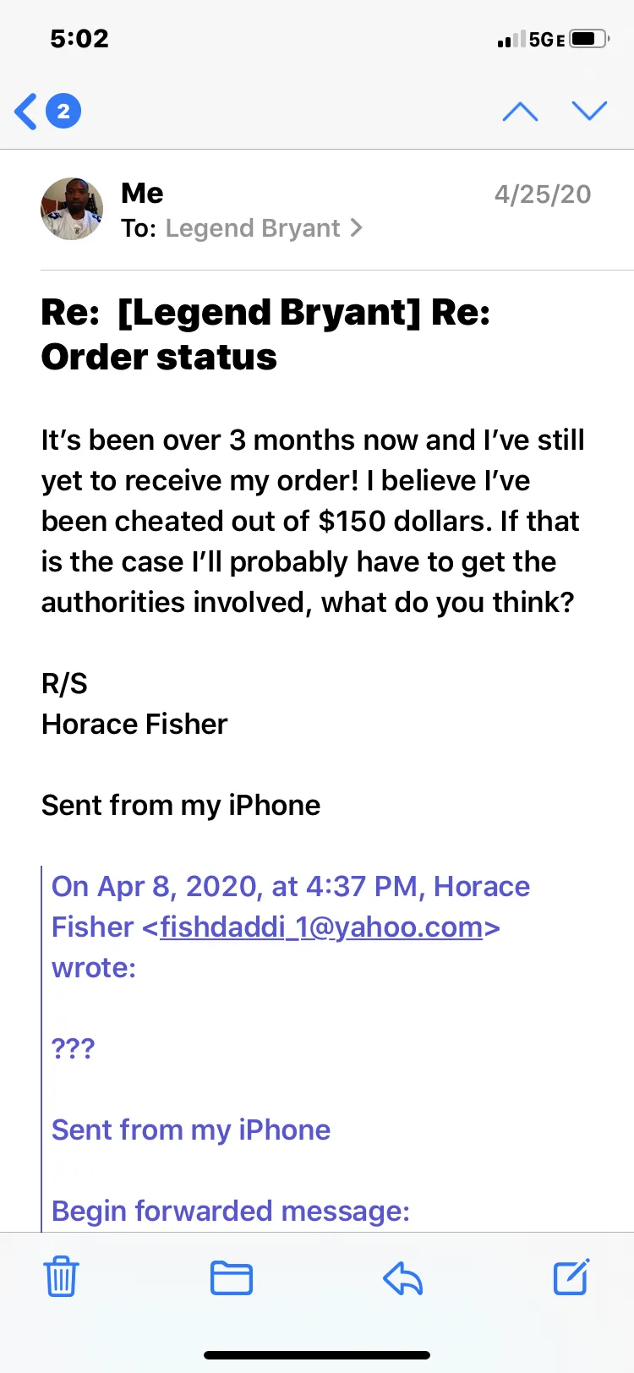Tap the home indicator bar

pyautogui.click(x=317, y=1354)
